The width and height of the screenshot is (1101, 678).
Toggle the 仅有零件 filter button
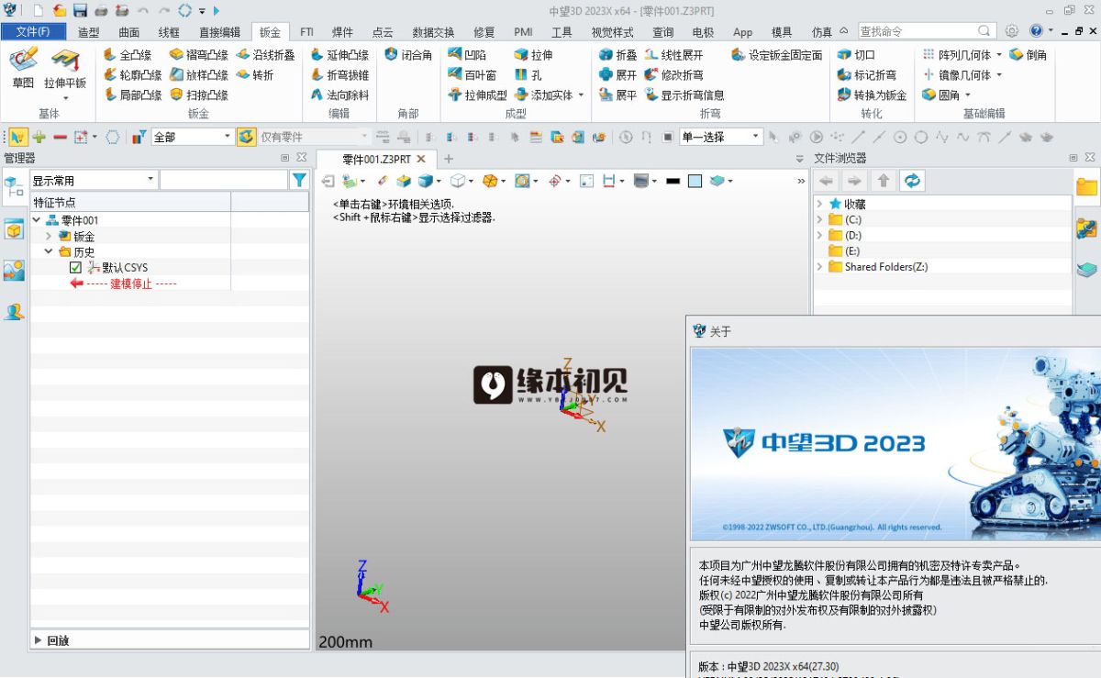246,137
